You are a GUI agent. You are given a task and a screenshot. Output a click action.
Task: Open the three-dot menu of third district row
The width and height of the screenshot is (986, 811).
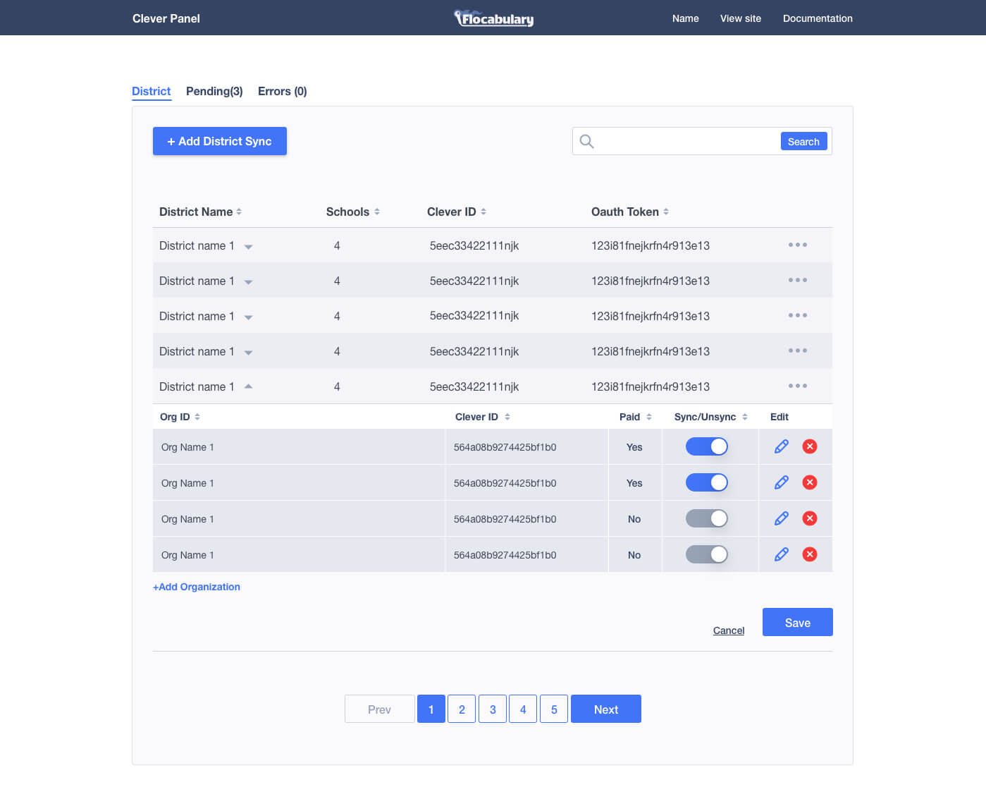pyautogui.click(x=798, y=315)
